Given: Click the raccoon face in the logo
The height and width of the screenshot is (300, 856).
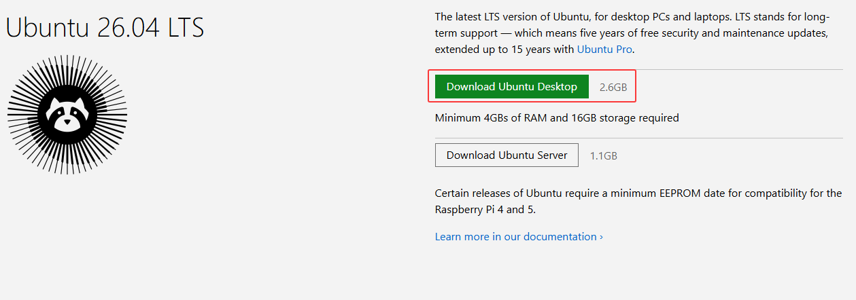Looking at the screenshot, I should 67,114.
